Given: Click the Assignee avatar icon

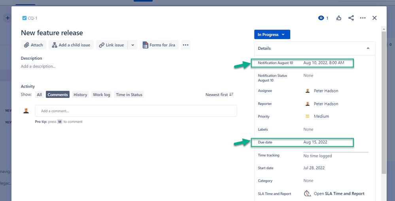Looking at the screenshot, I should [307, 91].
